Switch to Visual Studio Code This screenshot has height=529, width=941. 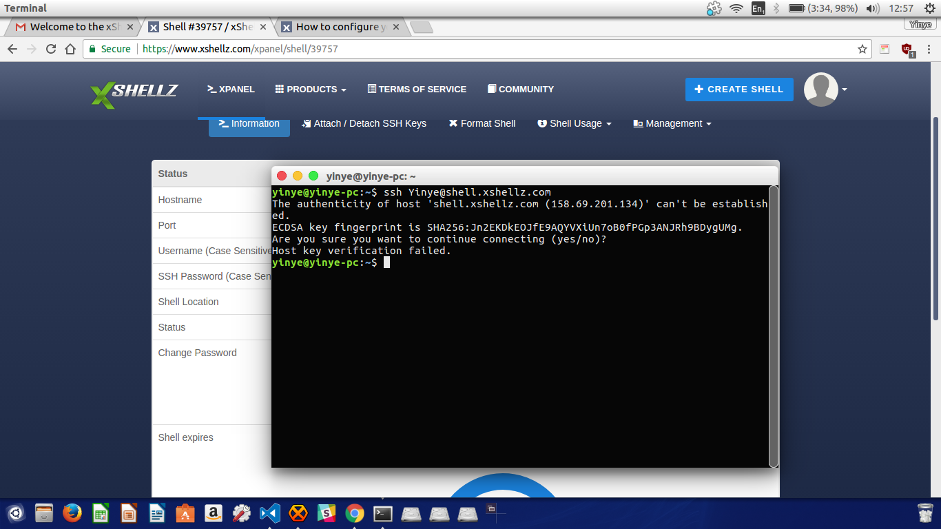tap(270, 513)
